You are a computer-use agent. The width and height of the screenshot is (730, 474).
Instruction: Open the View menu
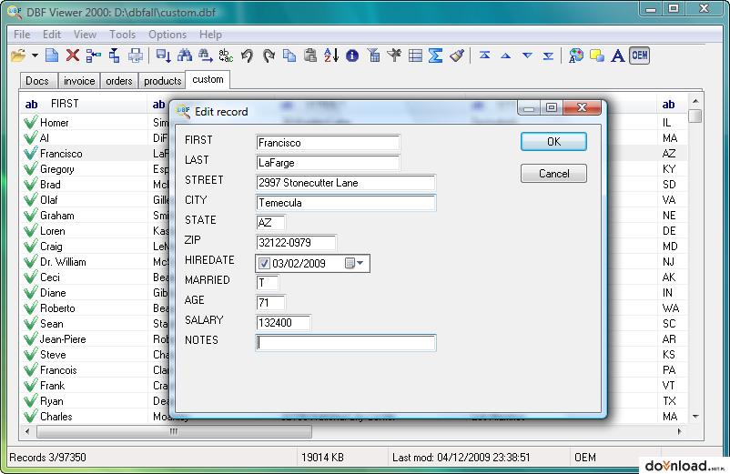click(x=85, y=35)
